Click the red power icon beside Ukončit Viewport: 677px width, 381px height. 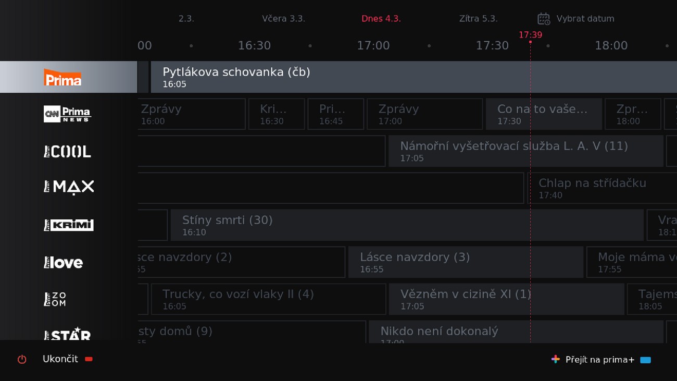tap(22, 359)
